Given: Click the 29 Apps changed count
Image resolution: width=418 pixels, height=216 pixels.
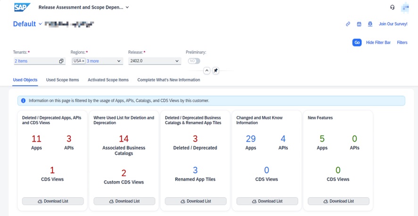Looking at the screenshot, I should pyautogui.click(x=251, y=139).
